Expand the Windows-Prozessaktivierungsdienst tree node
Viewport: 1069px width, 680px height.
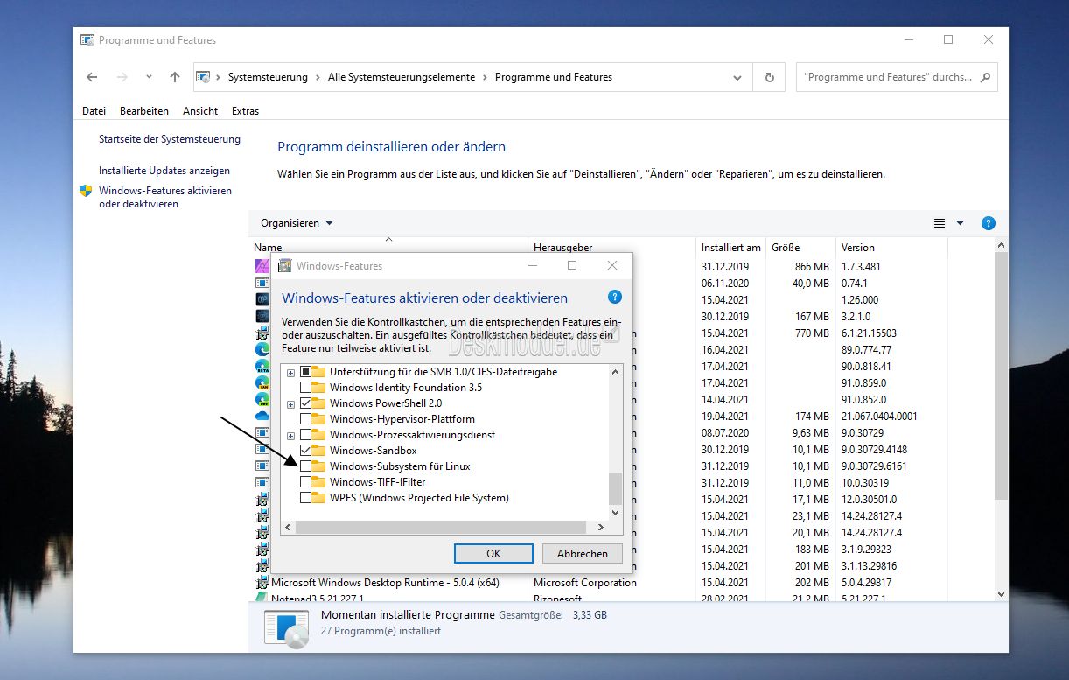click(290, 436)
